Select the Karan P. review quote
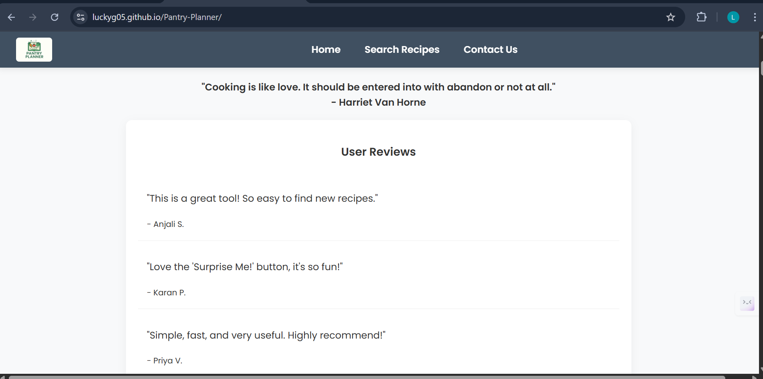Viewport: 763px width, 379px height. click(245, 267)
